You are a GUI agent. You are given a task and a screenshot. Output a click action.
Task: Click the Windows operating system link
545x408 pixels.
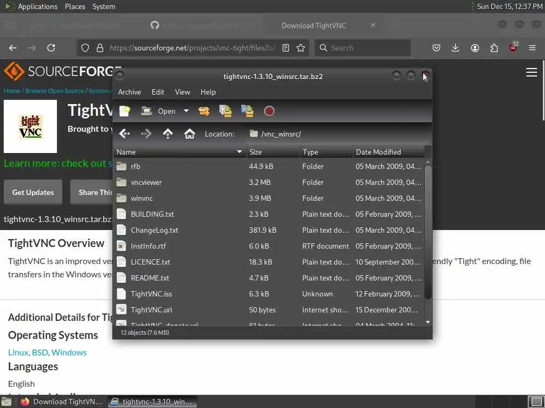pos(69,353)
